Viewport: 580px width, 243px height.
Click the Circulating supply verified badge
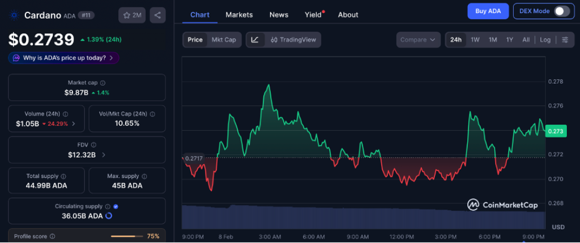pyautogui.click(x=116, y=207)
